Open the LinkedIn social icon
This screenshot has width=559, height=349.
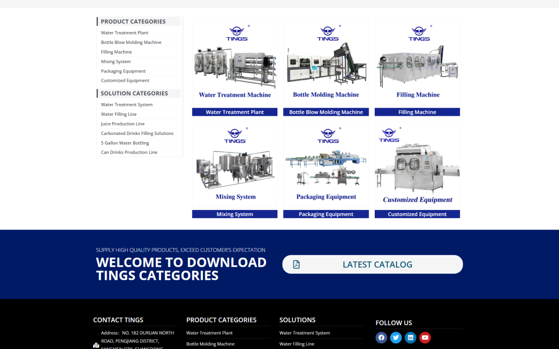coord(410,338)
